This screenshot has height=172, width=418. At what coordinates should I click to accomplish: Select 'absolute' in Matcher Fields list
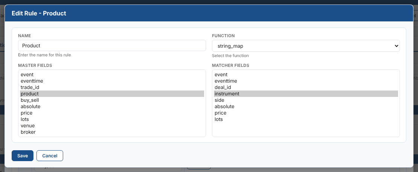306,107
